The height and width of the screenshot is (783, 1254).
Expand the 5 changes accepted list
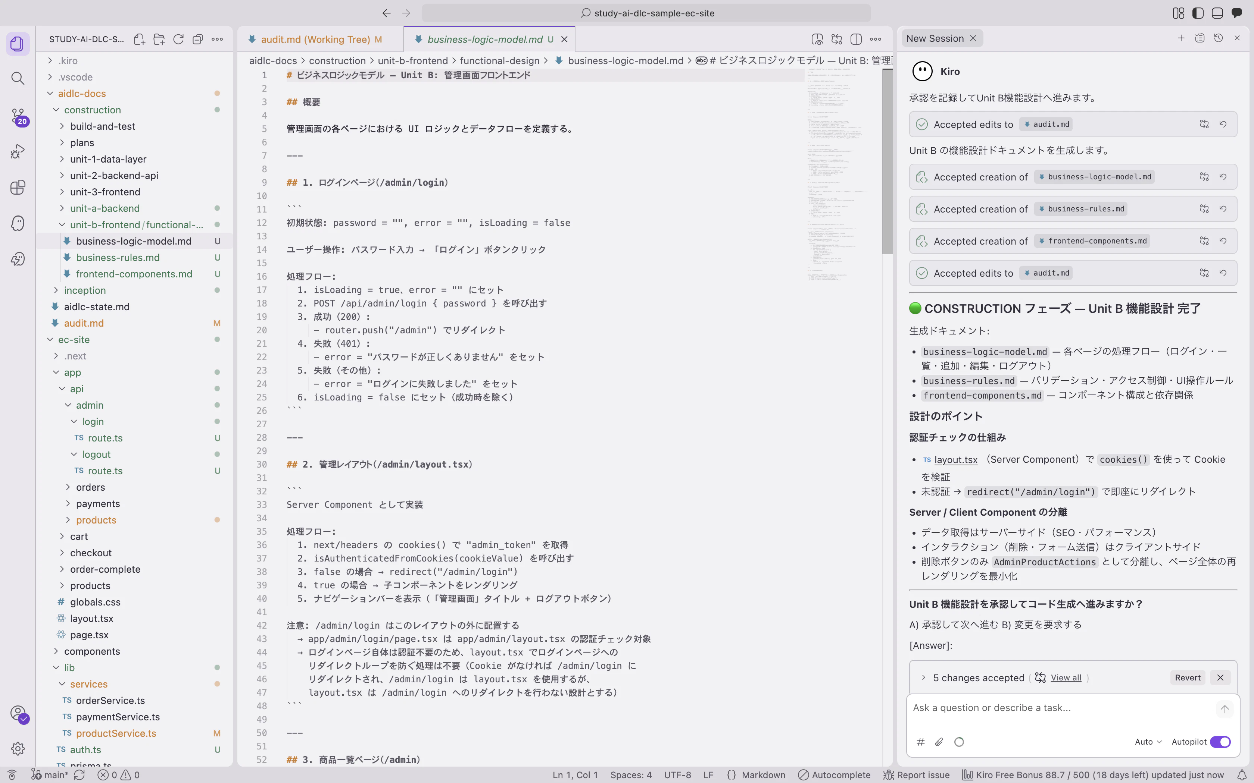[x=923, y=677]
